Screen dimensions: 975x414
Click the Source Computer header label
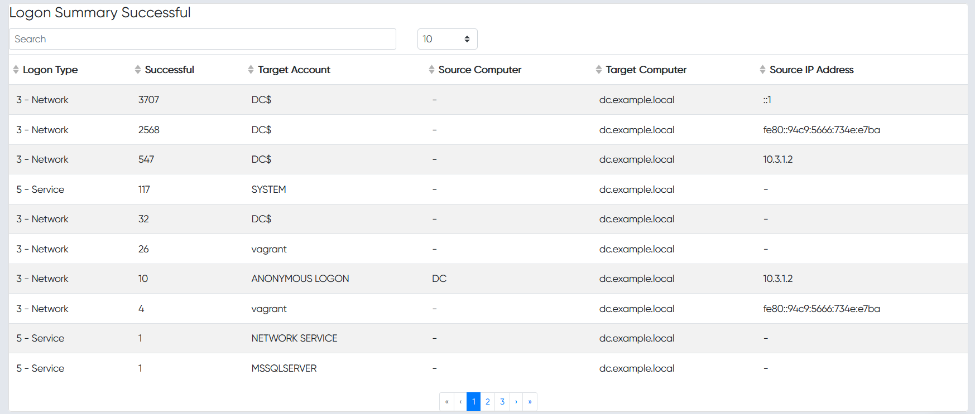click(x=480, y=70)
